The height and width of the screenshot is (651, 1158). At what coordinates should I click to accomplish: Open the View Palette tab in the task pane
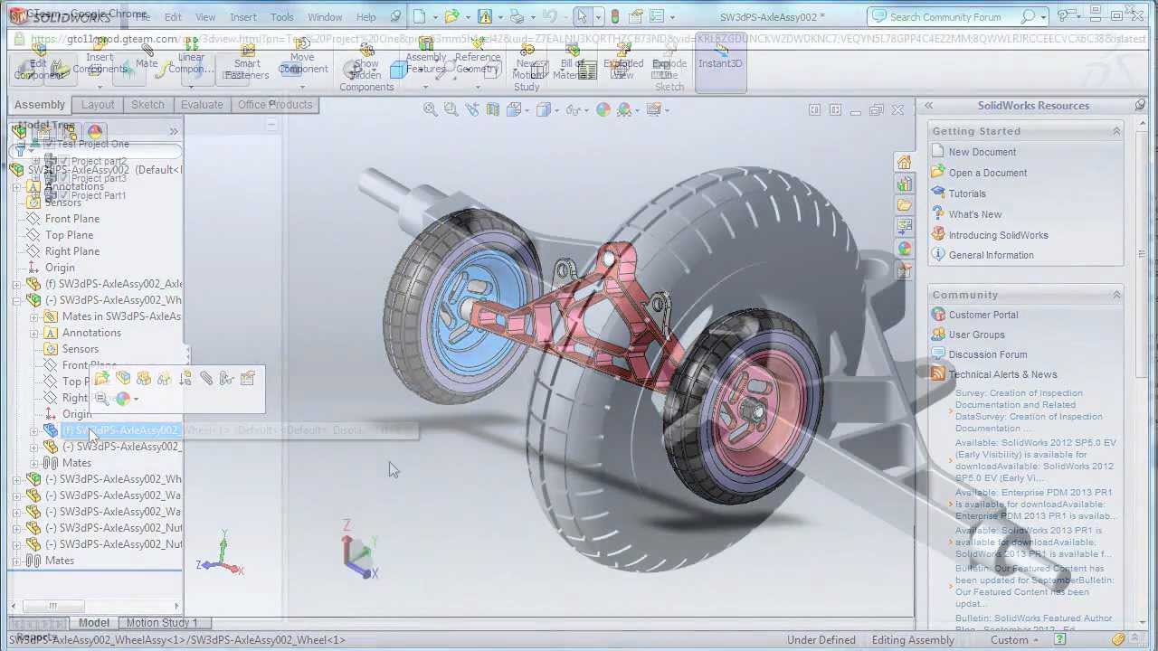[904, 227]
